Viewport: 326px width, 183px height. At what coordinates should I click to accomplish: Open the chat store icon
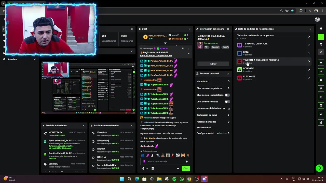(x=153, y=169)
